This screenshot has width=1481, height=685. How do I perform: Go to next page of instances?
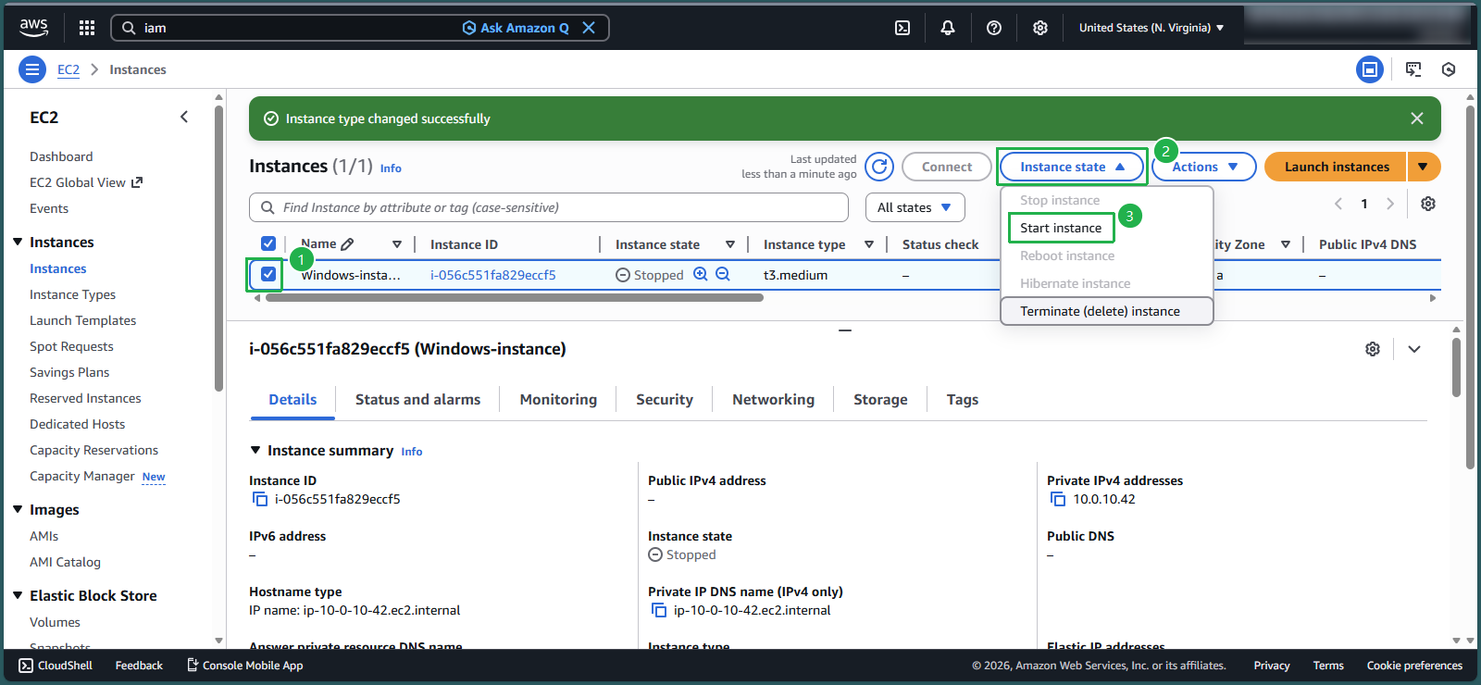point(1390,204)
